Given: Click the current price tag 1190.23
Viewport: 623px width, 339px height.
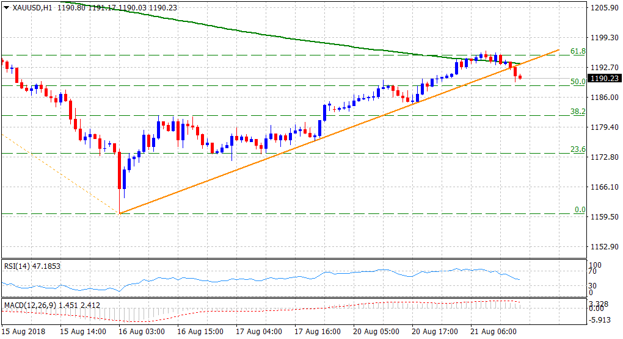Looking at the screenshot, I should (x=603, y=79).
